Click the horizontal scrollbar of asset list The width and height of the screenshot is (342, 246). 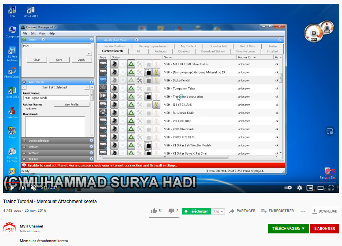(x=165, y=157)
